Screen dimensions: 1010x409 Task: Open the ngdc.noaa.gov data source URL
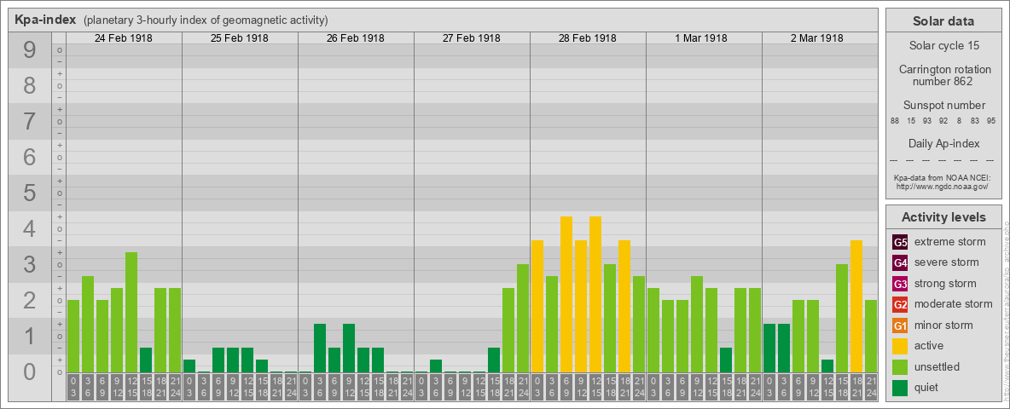pos(943,186)
